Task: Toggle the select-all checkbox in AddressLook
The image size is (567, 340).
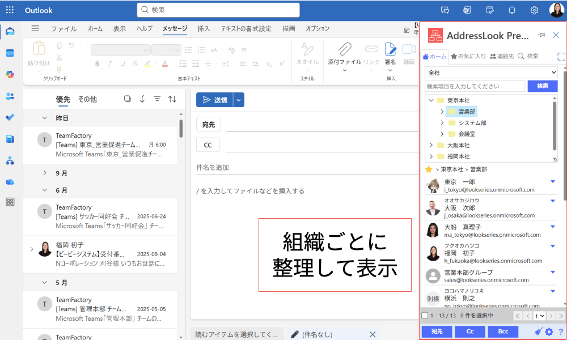Action: click(425, 316)
